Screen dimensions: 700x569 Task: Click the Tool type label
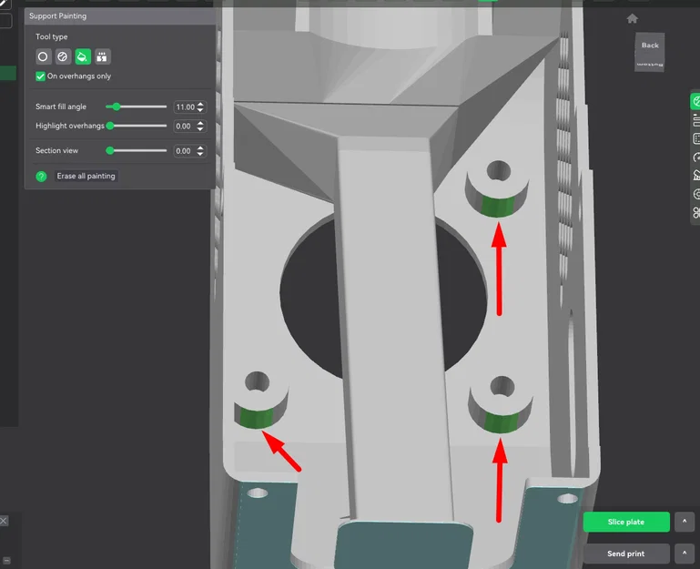(52, 36)
